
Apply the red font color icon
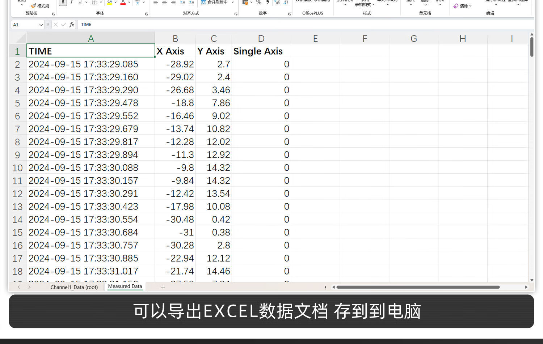point(123,3)
